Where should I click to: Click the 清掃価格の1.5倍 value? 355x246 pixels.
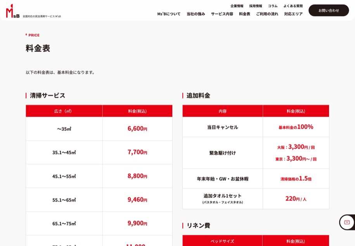[296, 179]
